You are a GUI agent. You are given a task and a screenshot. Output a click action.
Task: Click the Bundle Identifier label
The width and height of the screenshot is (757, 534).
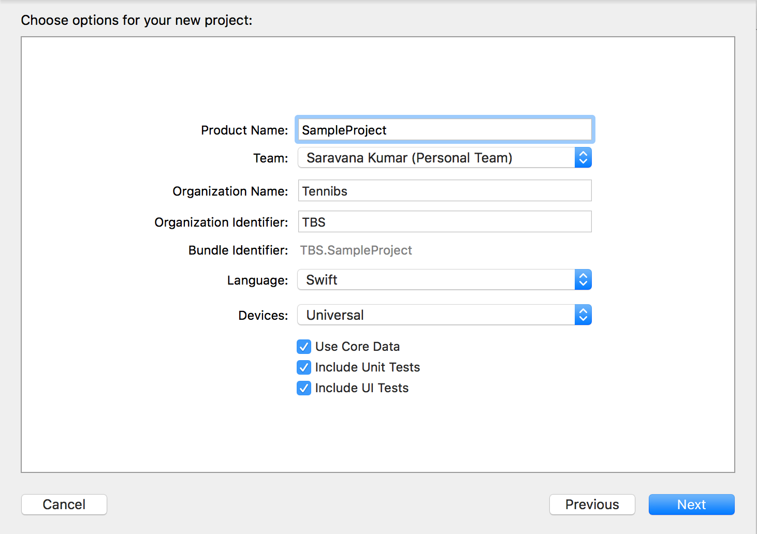[238, 250]
